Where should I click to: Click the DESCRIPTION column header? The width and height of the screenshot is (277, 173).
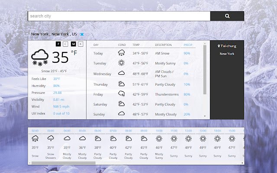click(x=163, y=45)
